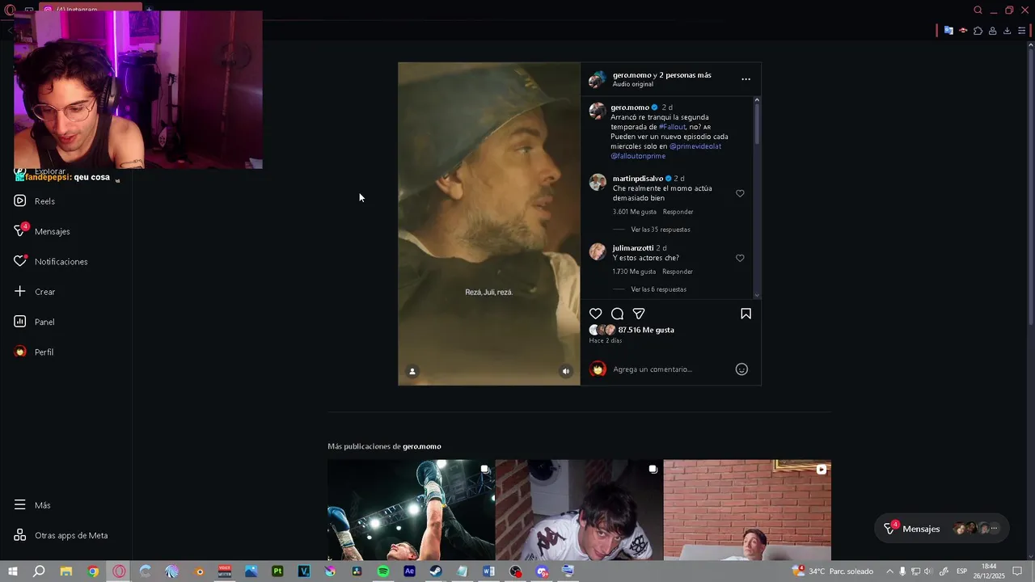Open the emoji picker in the comment box
1035x582 pixels.
[x=741, y=369]
